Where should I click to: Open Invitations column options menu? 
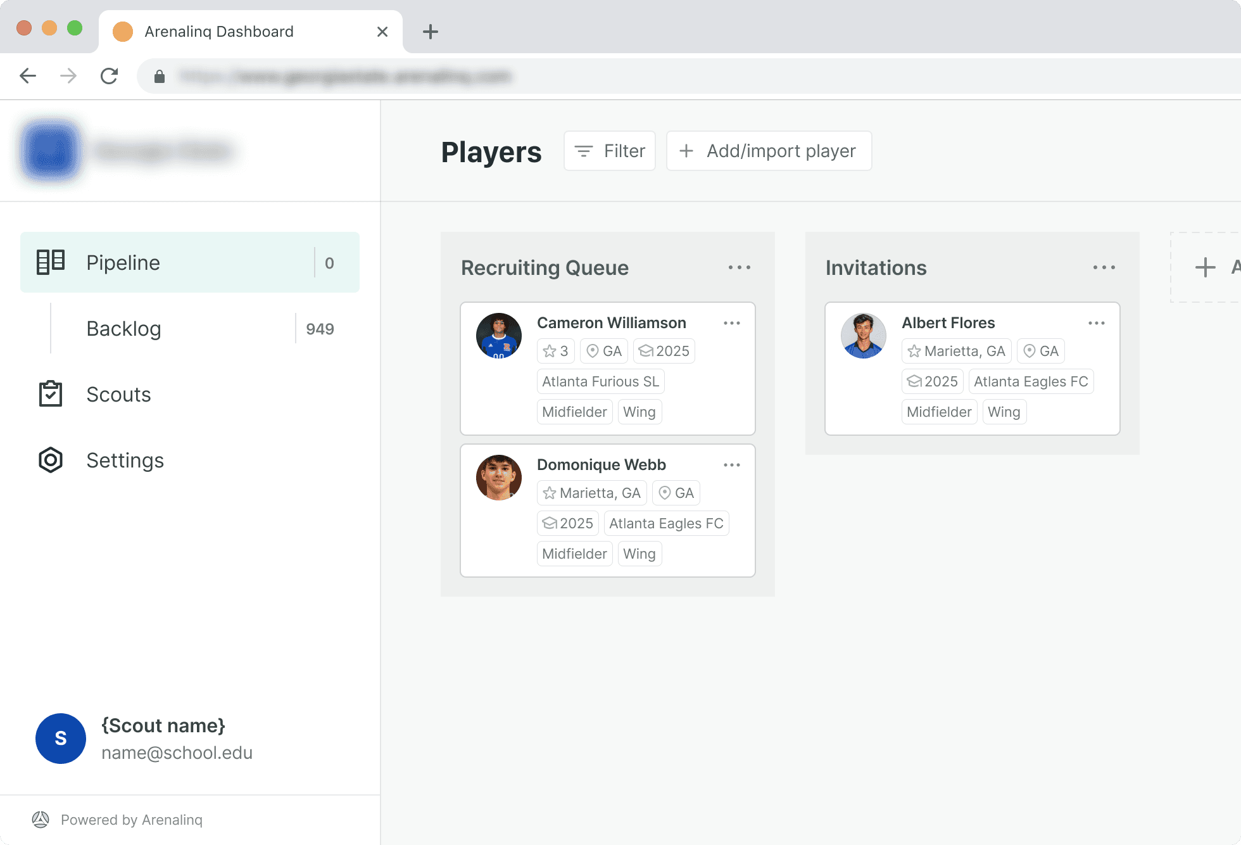tap(1104, 267)
